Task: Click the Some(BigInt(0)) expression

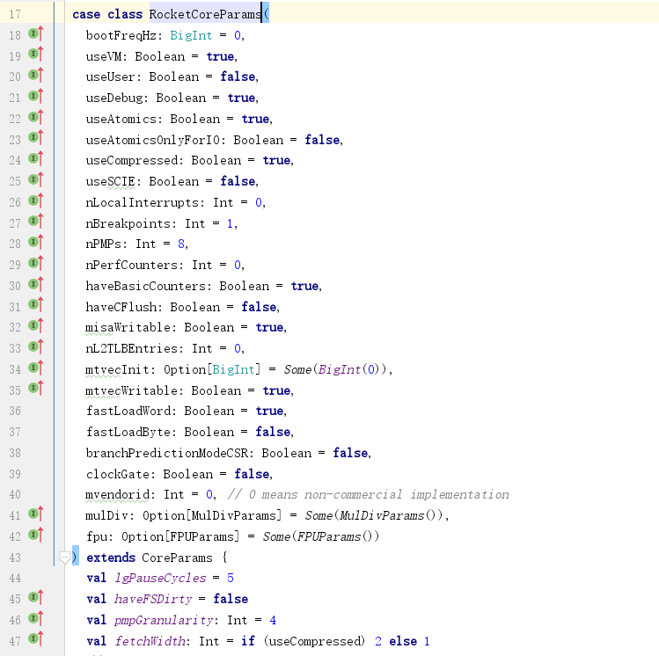Action: coord(335,369)
